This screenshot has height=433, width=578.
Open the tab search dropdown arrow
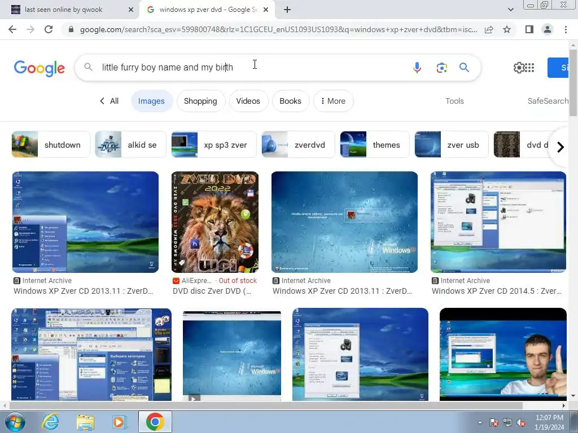pyautogui.click(x=510, y=10)
